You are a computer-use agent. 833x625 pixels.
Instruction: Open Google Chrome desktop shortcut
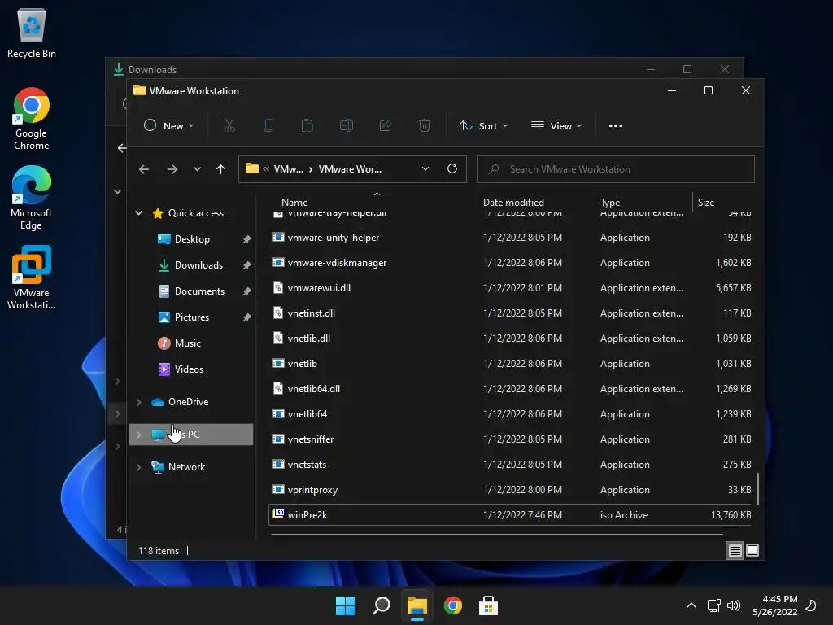tap(32, 119)
